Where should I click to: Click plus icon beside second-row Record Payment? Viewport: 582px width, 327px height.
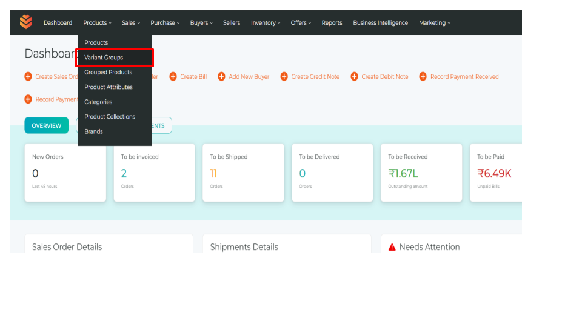point(28,99)
